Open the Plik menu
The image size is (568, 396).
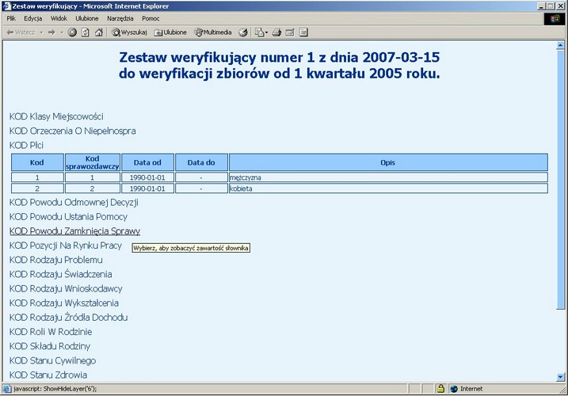tap(12, 17)
